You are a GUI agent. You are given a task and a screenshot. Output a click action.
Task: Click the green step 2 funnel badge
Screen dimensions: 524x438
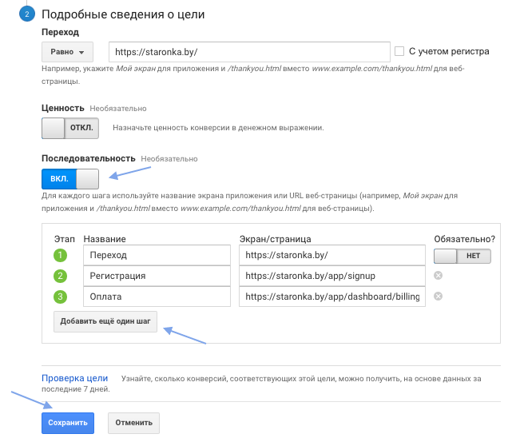coord(59,276)
